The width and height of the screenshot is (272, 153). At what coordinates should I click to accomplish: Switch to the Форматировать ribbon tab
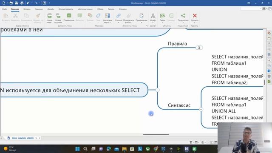coord(66,9)
